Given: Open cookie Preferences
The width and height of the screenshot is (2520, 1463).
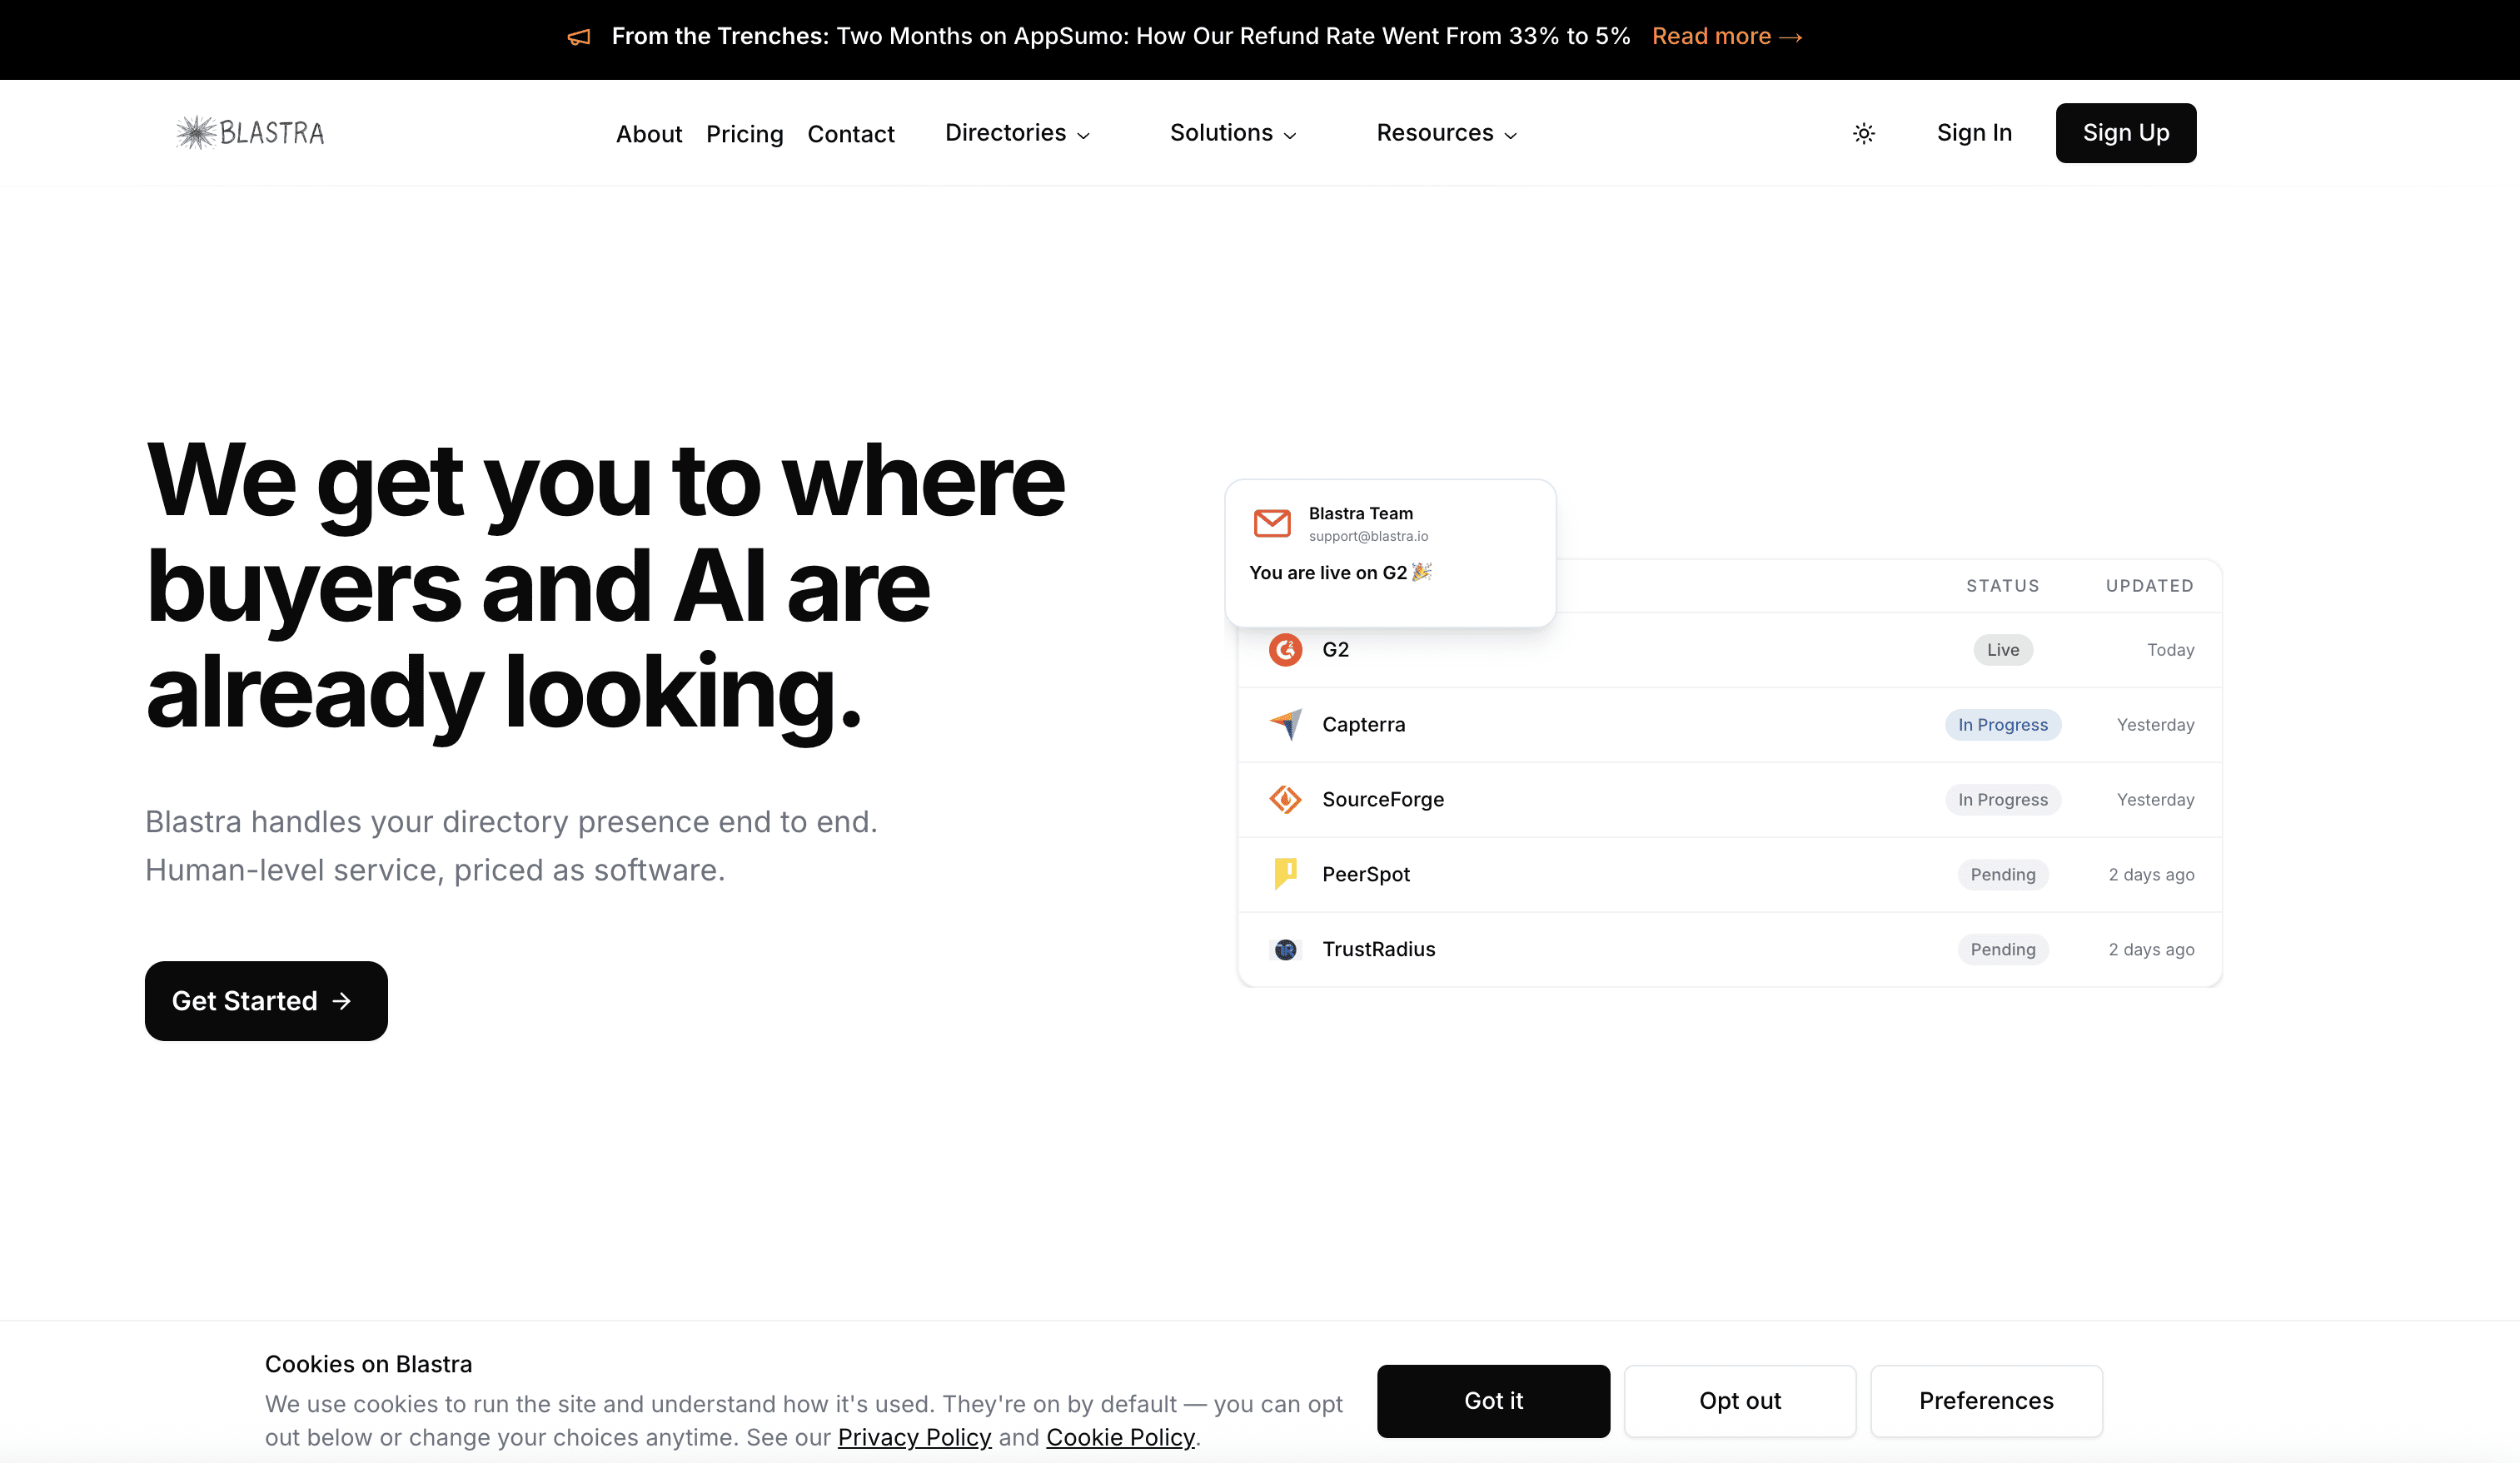Looking at the screenshot, I should 1986,1401.
